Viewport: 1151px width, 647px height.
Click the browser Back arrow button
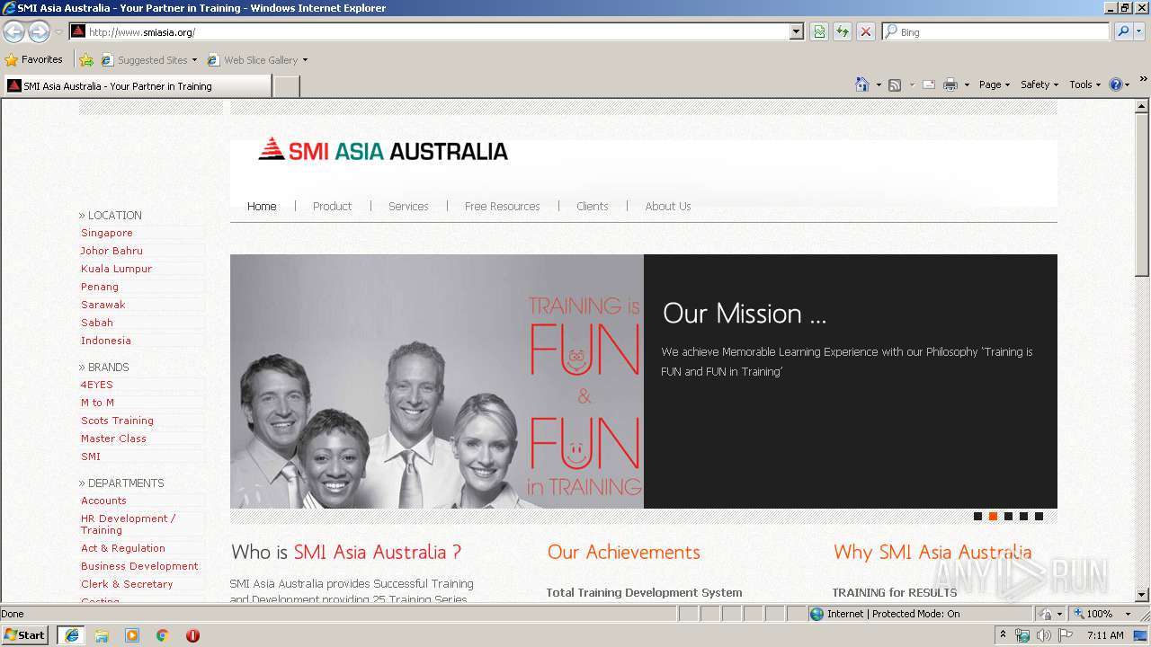(13, 31)
